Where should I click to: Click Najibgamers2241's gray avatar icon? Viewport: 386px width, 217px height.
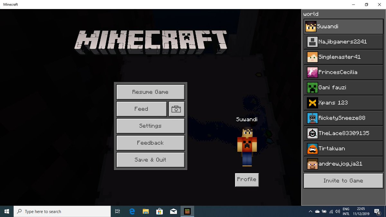[x=312, y=42]
